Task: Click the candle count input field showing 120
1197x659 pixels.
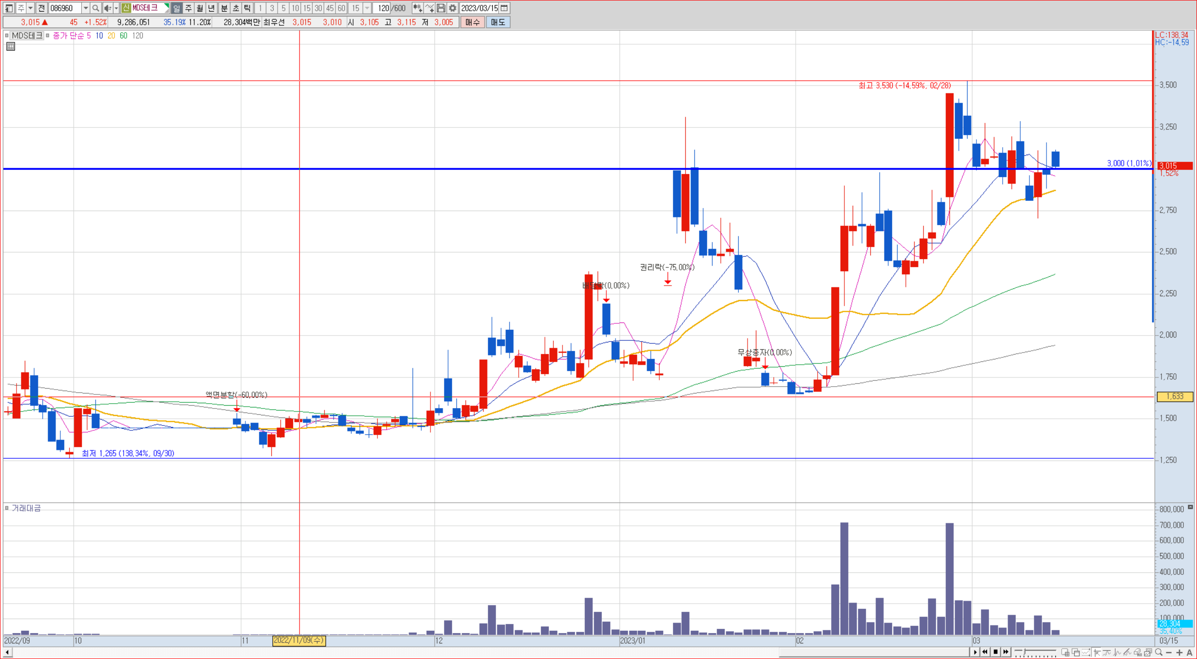Action: click(x=382, y=8)
